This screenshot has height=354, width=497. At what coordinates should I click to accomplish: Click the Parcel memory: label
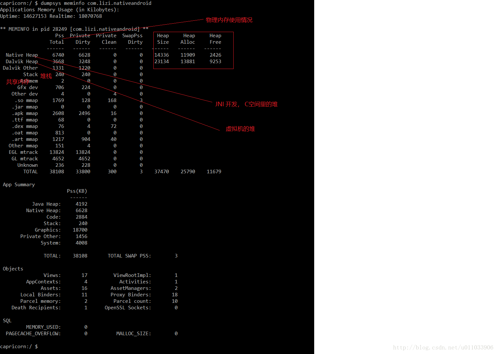pyautogui.click(x=41, y=301)
